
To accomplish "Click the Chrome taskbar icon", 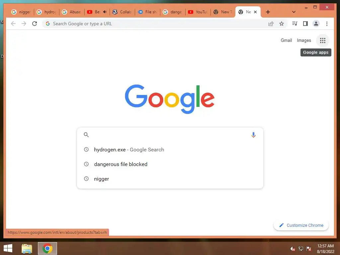I will (47, 248).
